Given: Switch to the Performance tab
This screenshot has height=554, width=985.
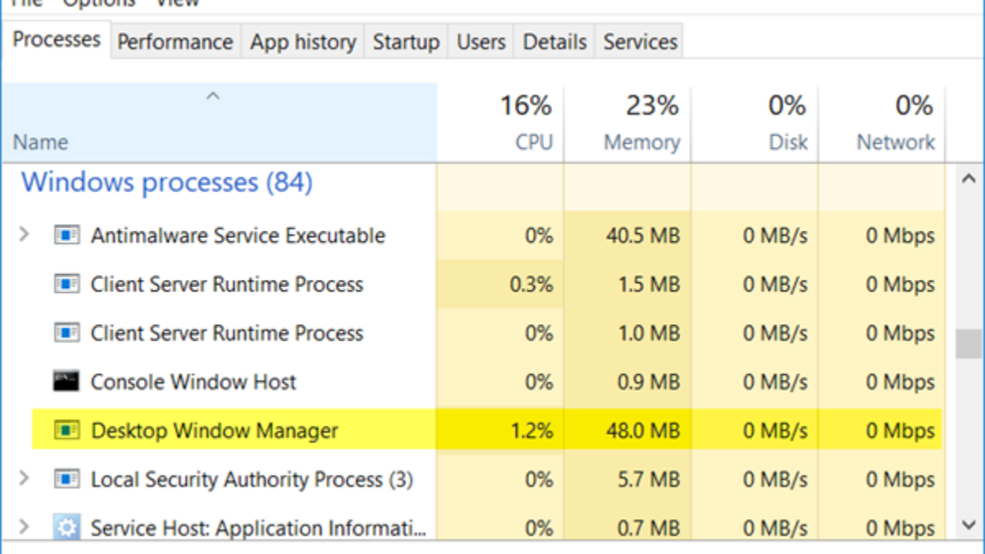Looking at the screenshot, I should [x=175, y=42].
